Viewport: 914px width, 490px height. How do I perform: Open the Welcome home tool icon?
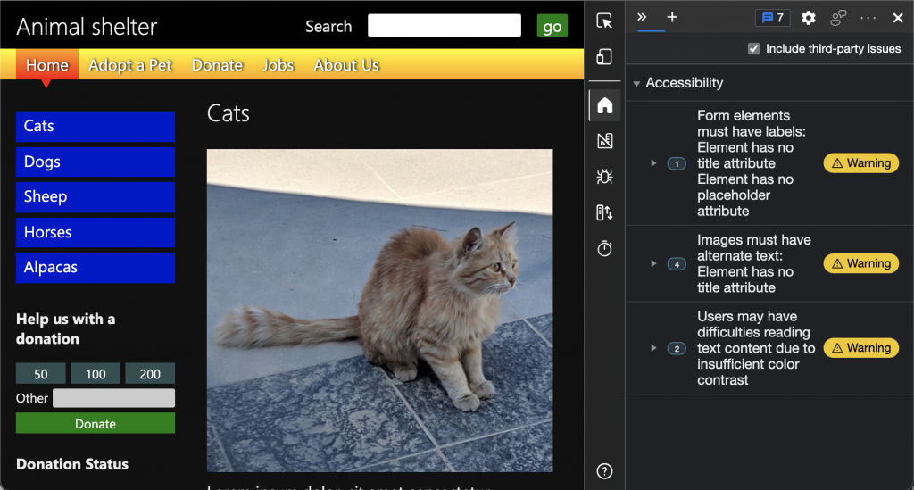[604, 105]
